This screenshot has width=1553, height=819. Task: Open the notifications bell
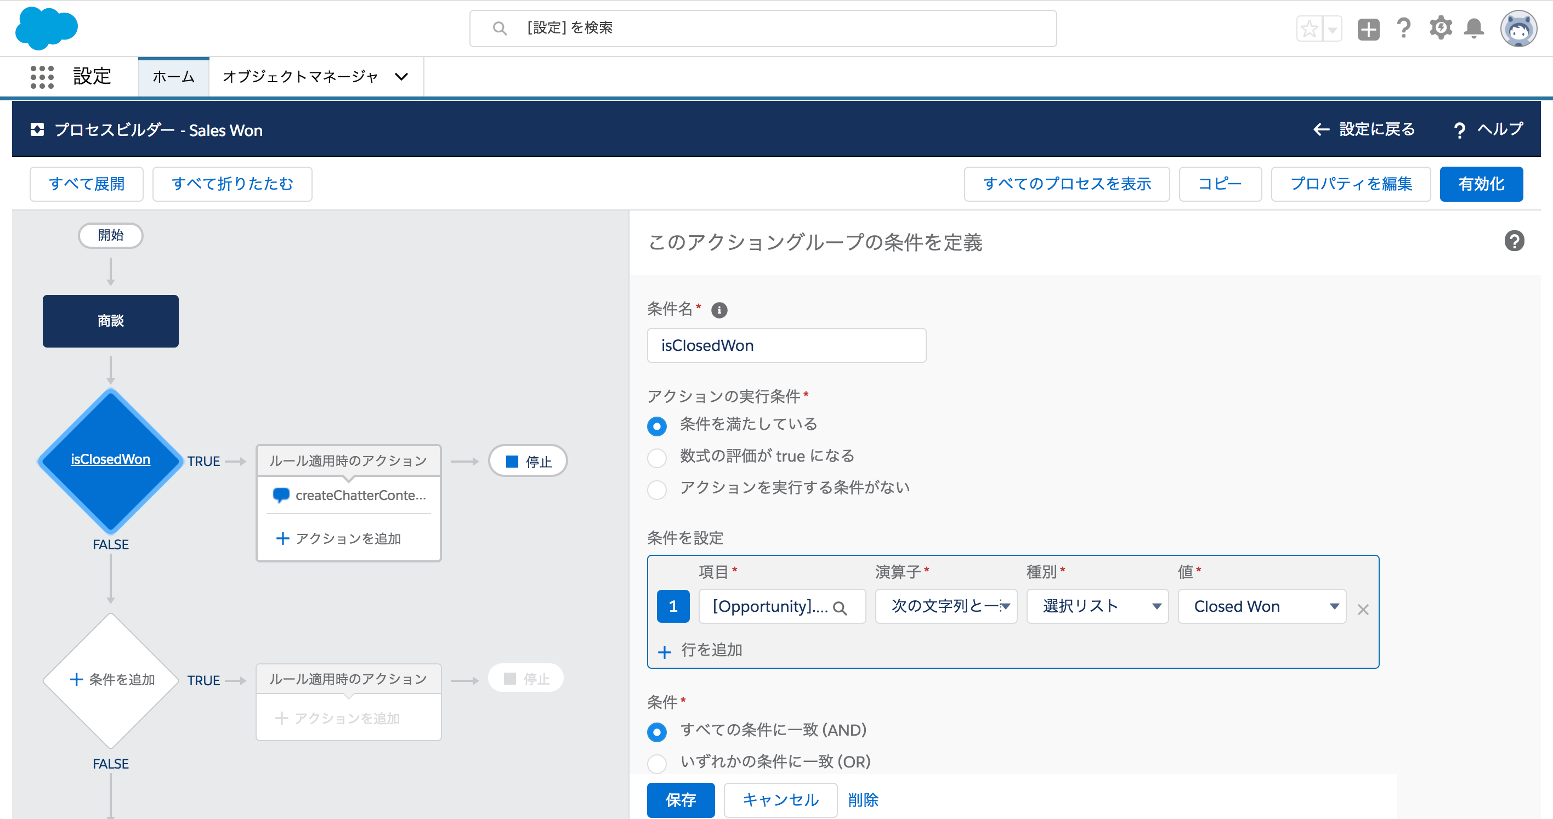pos(1474,29)
